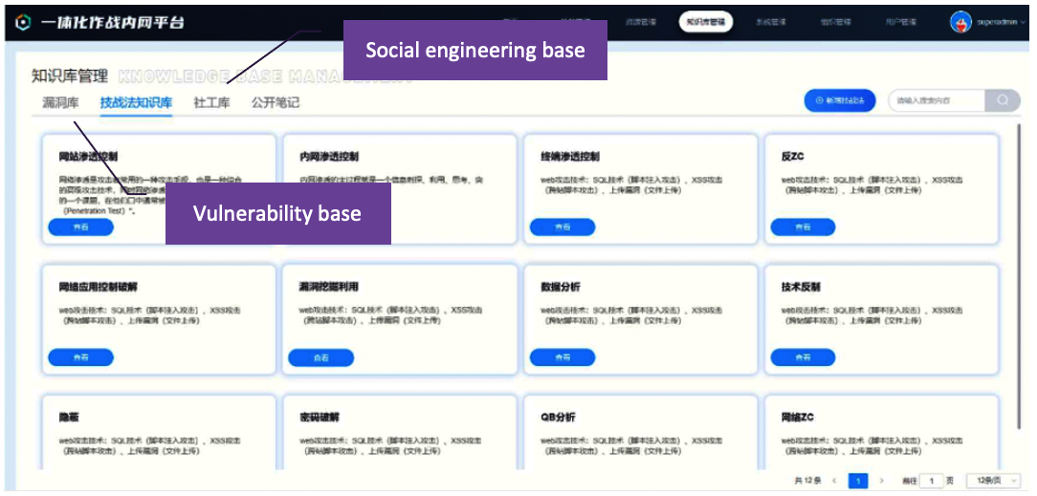Viewport: 1037px width, 496px height.
Task: Click 查看 on the 终端渗透控制 card
Action: [x=563, y=226]
